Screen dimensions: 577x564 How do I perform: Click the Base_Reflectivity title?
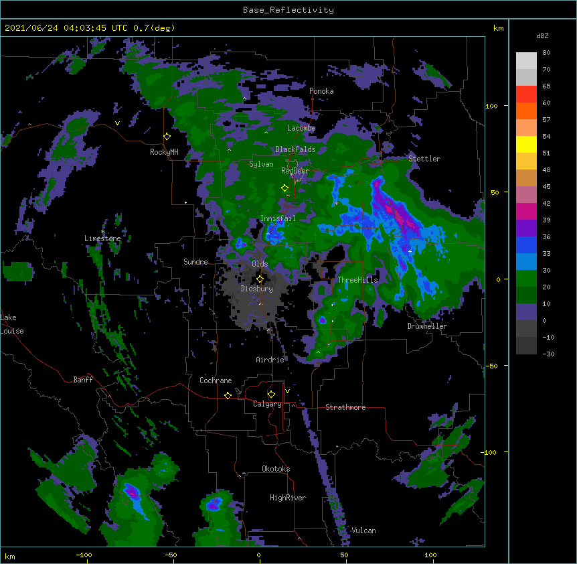tap(288, 10)
